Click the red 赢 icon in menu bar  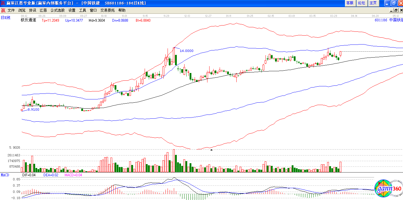(3, 10)
